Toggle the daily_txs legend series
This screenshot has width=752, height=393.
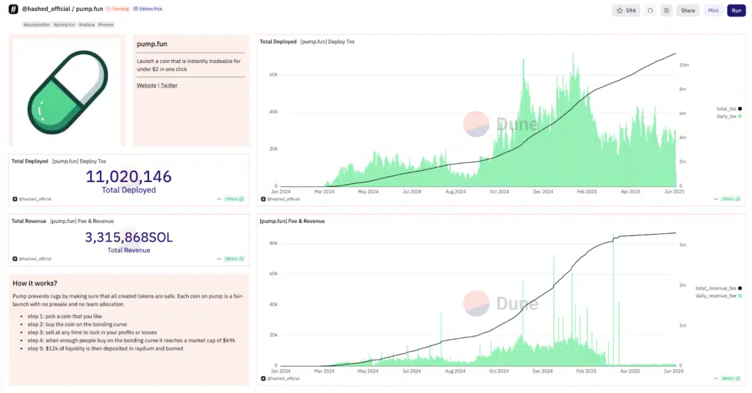(x=729, y=117)
